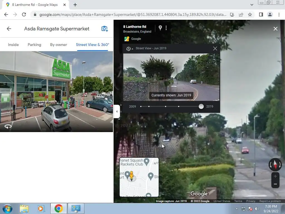285x214 pixels.
Task: Click the location pin icon beside address
Action: (160, 28)
